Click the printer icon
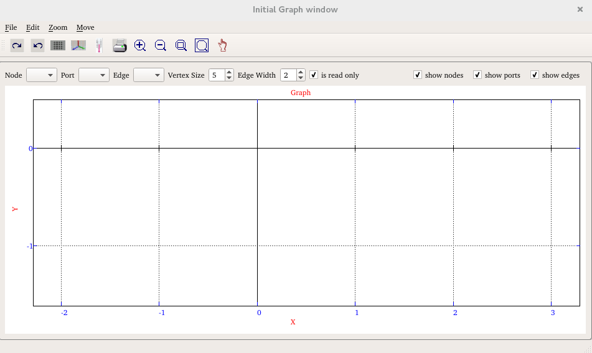The height and width of the screenshot is (353, 592). pos(120,45)
